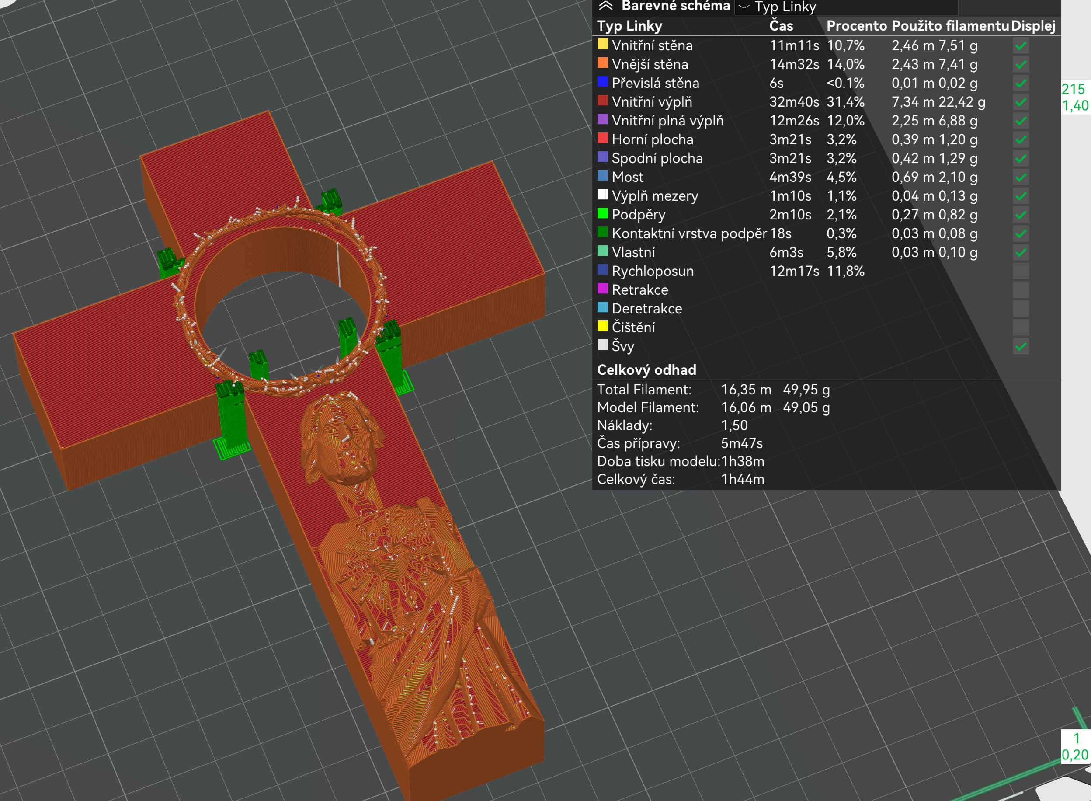
Task: Select the Kontaktní vrstva podpěr label
Action: click(x=689, y=234)
